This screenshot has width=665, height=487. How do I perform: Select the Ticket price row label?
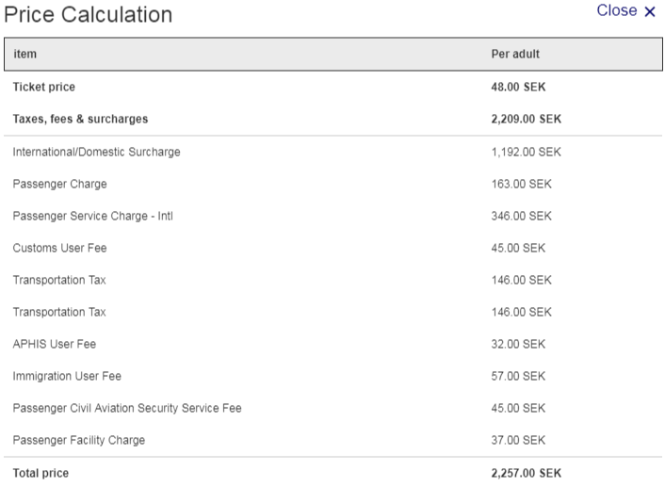tap(43, 87)
